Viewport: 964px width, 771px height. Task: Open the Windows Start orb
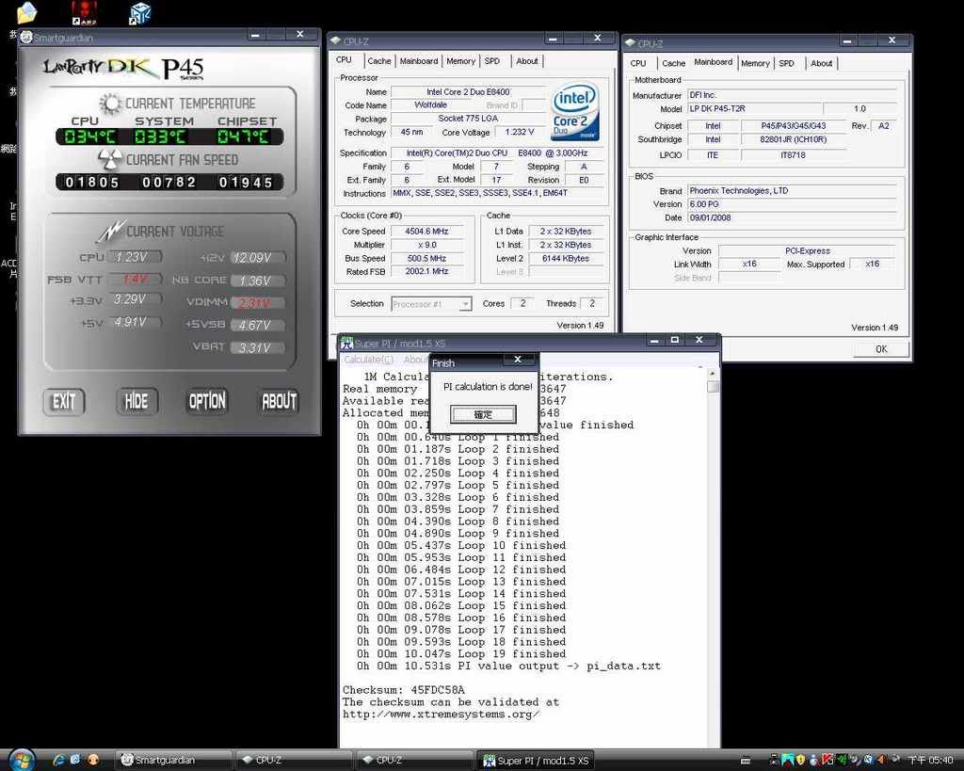click(x=21, y=760)
